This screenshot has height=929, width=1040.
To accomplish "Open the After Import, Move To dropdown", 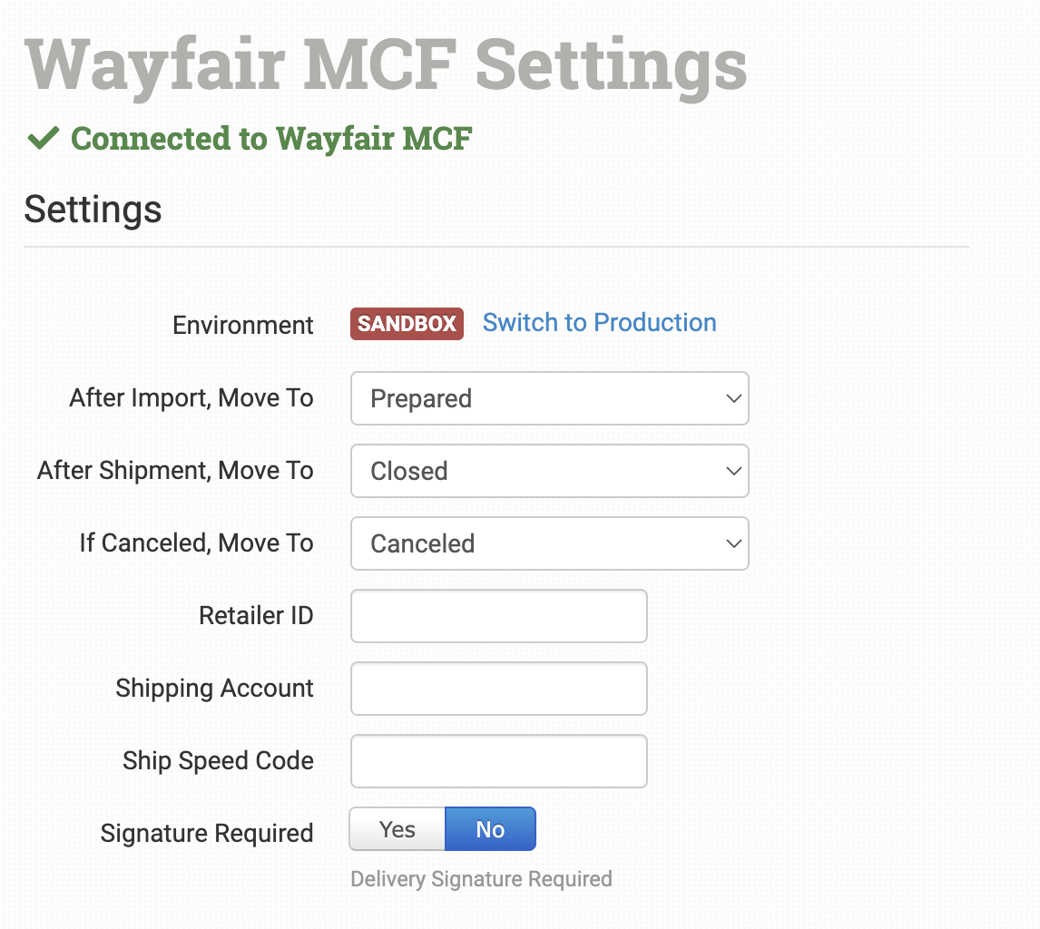I will coord(549,398).
